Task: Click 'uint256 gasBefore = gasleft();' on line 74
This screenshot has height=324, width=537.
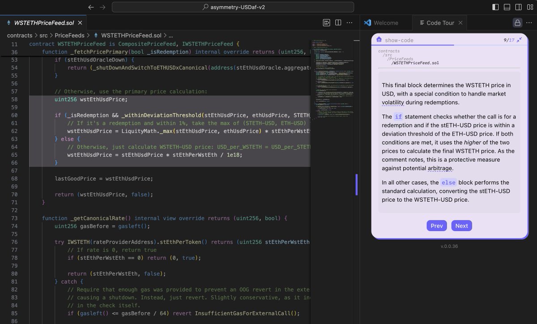Action: coord(102,226)
